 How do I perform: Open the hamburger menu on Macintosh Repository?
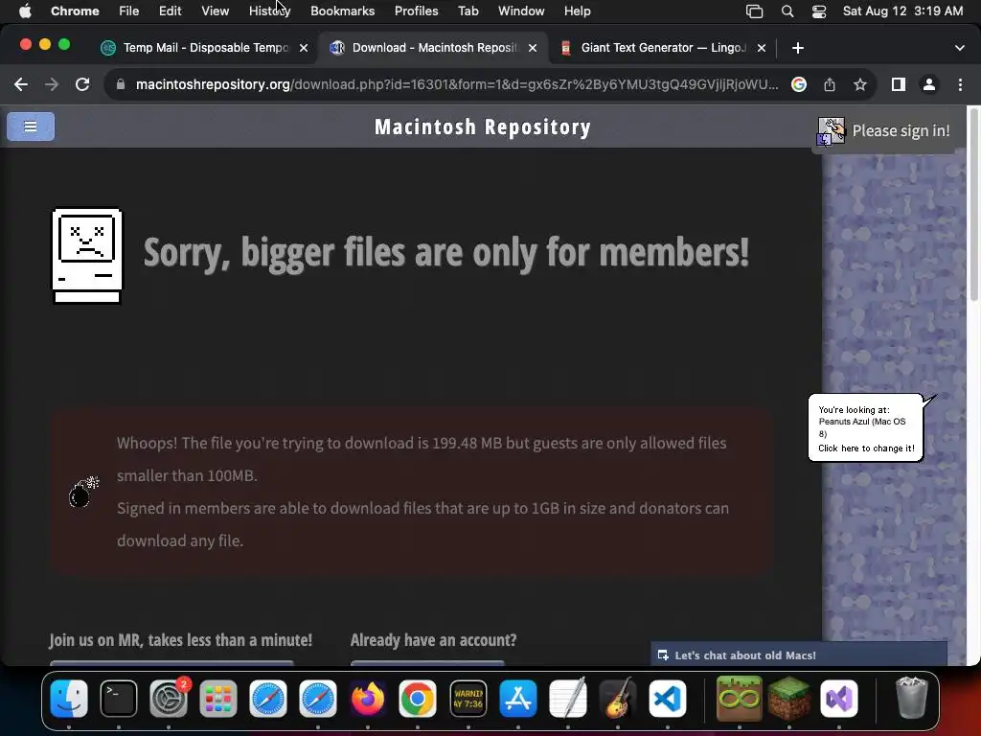pos(31,126)
